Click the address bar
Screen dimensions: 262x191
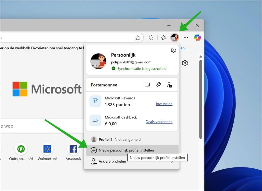point(72,38)
